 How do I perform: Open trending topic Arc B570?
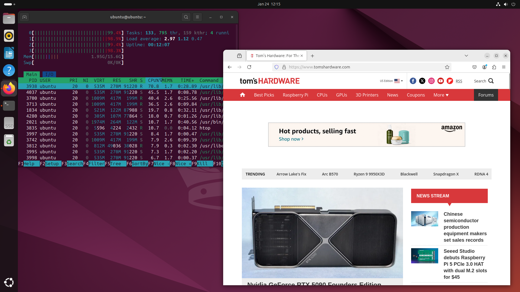330,174
